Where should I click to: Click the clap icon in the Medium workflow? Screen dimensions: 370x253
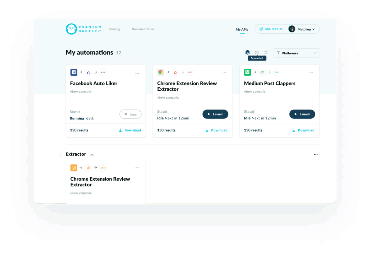tap(262, 72)
